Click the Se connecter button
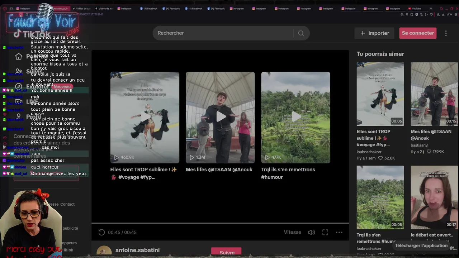This screenshot has width=459, height=258. point(418,33)
